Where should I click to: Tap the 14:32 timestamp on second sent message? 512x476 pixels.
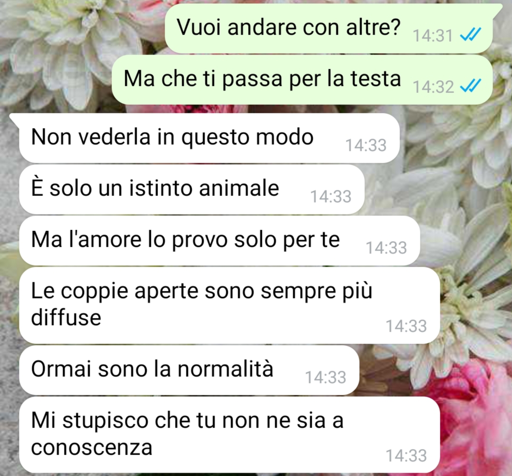click(433, 87)
